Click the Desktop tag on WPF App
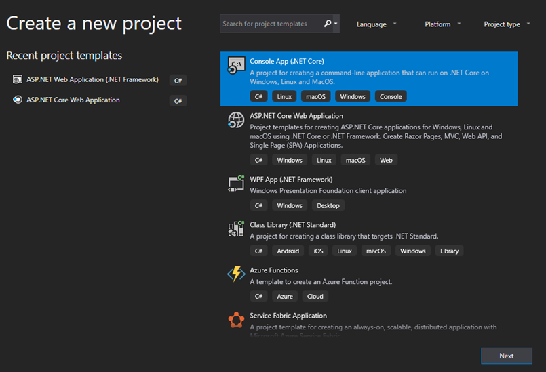This screenshot has height=372, width=546. pyautogui.click(x=328, y=206)
